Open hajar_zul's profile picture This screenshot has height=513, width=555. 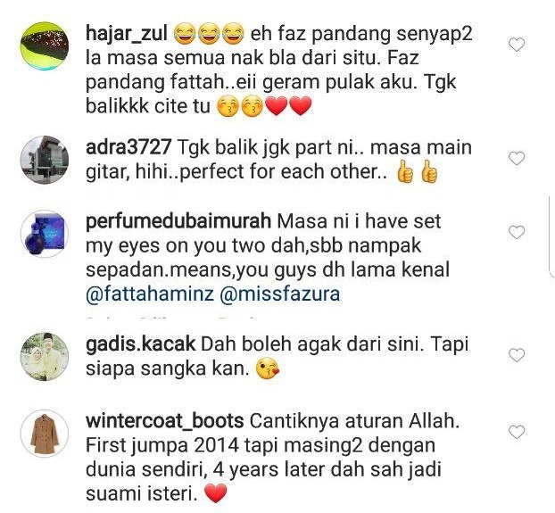click(45, 46)
